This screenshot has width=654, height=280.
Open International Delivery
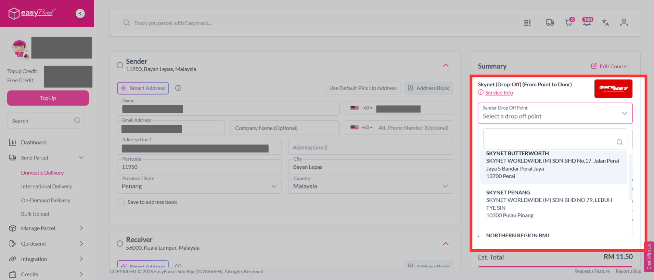47,186
